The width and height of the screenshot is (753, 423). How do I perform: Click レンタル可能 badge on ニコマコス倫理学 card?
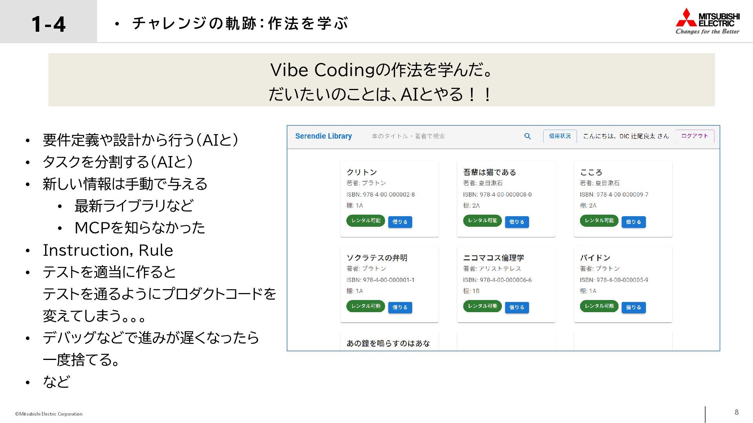pos(482,306)
